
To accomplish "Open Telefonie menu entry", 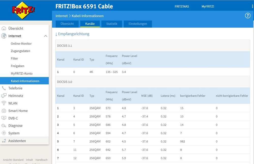I will [16, 88].
